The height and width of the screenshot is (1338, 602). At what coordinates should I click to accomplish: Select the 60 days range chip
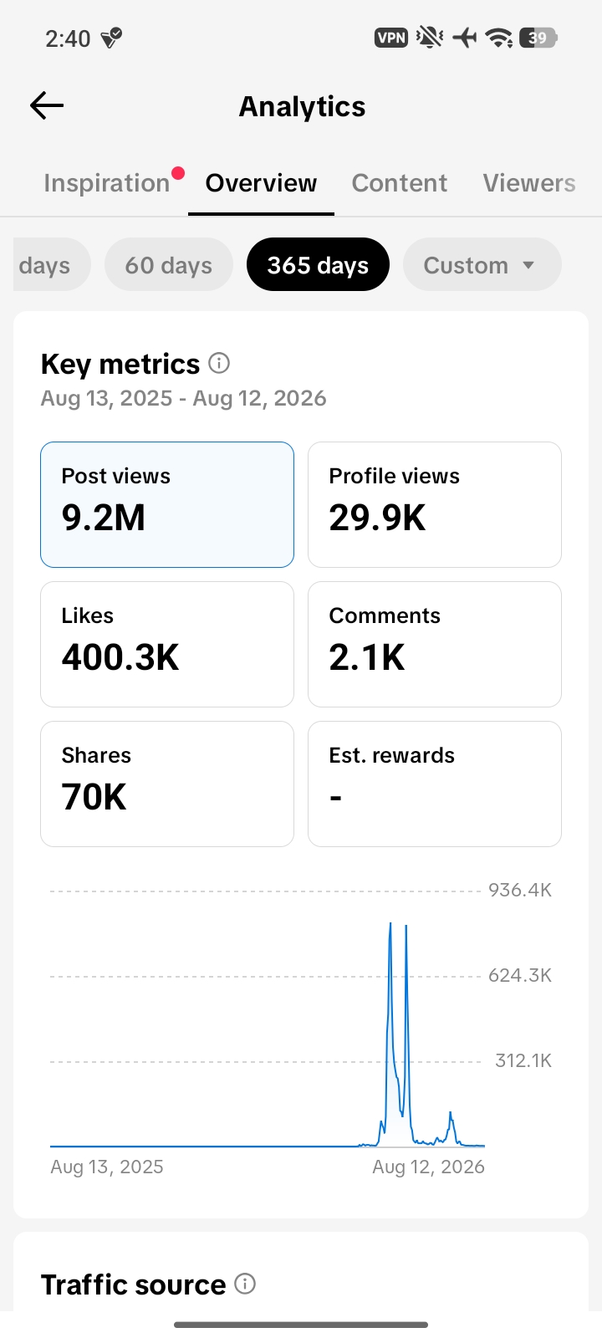point(169,264)
